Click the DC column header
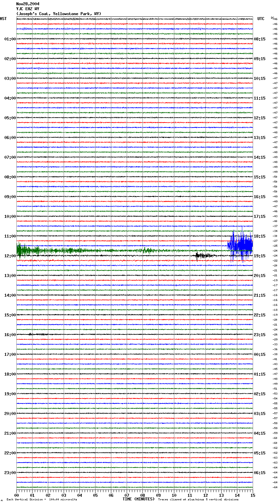Viewport: 279px width, 504px height. [272, 18]
